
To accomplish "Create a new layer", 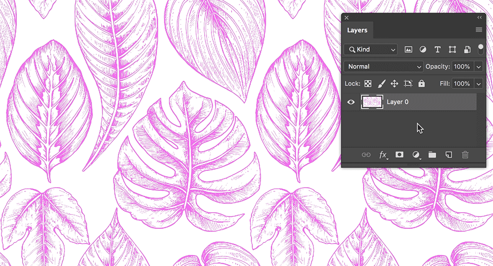I will point(449,154).
